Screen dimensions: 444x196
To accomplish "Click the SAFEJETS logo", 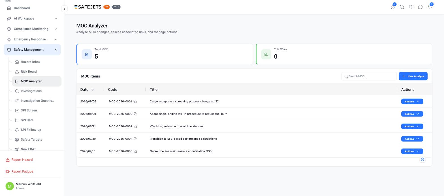I will click(88, 7).
